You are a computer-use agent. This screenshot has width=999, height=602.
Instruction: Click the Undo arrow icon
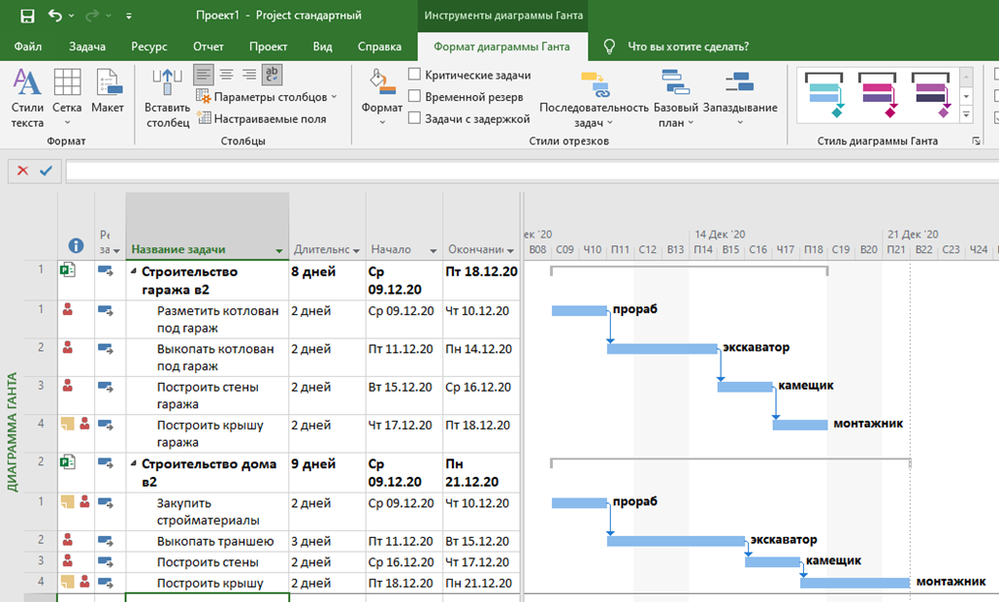click(54, 16)
